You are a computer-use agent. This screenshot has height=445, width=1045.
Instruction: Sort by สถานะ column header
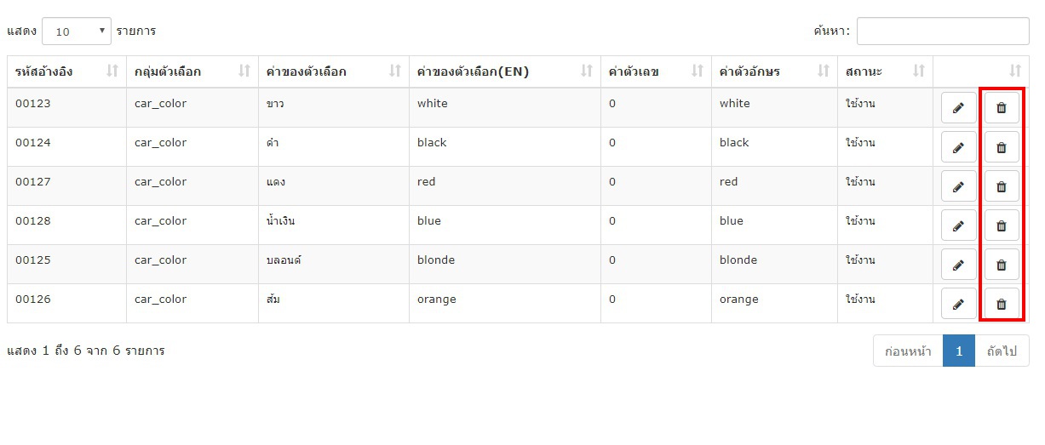point(885,71)
